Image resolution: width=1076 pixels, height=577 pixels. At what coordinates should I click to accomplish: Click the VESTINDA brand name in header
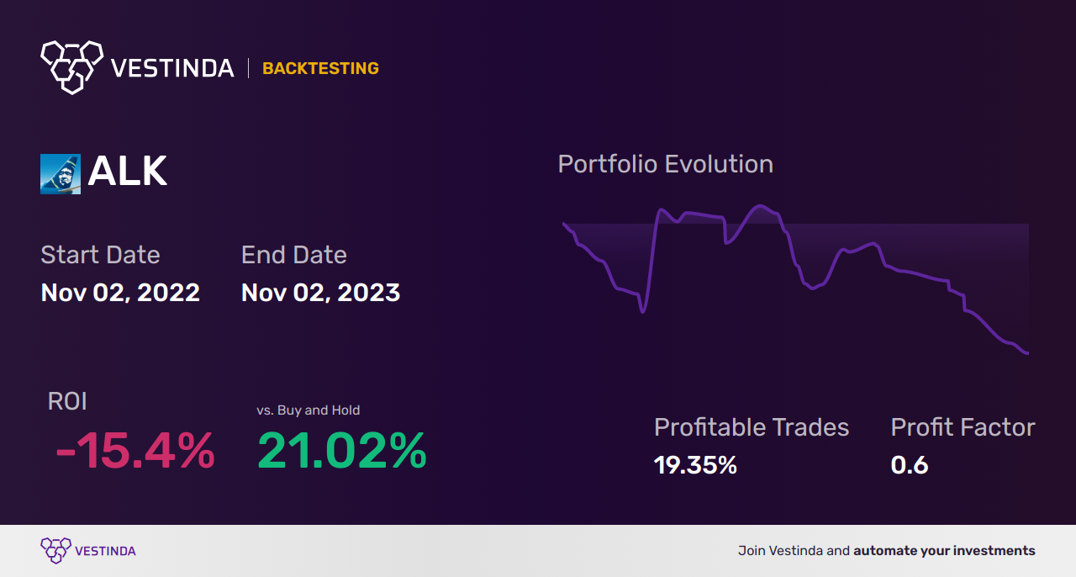[x=172, y=68]
